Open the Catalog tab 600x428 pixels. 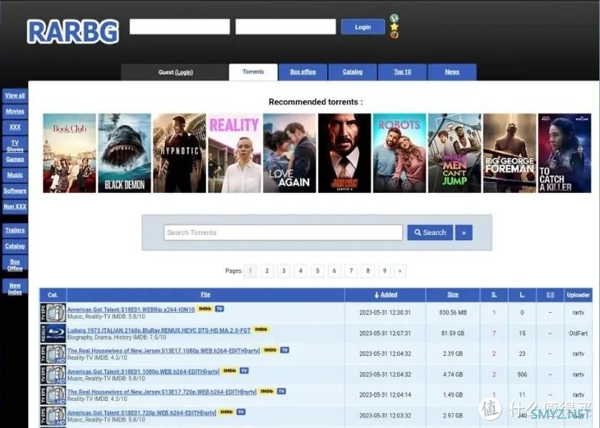click(352, 72)
